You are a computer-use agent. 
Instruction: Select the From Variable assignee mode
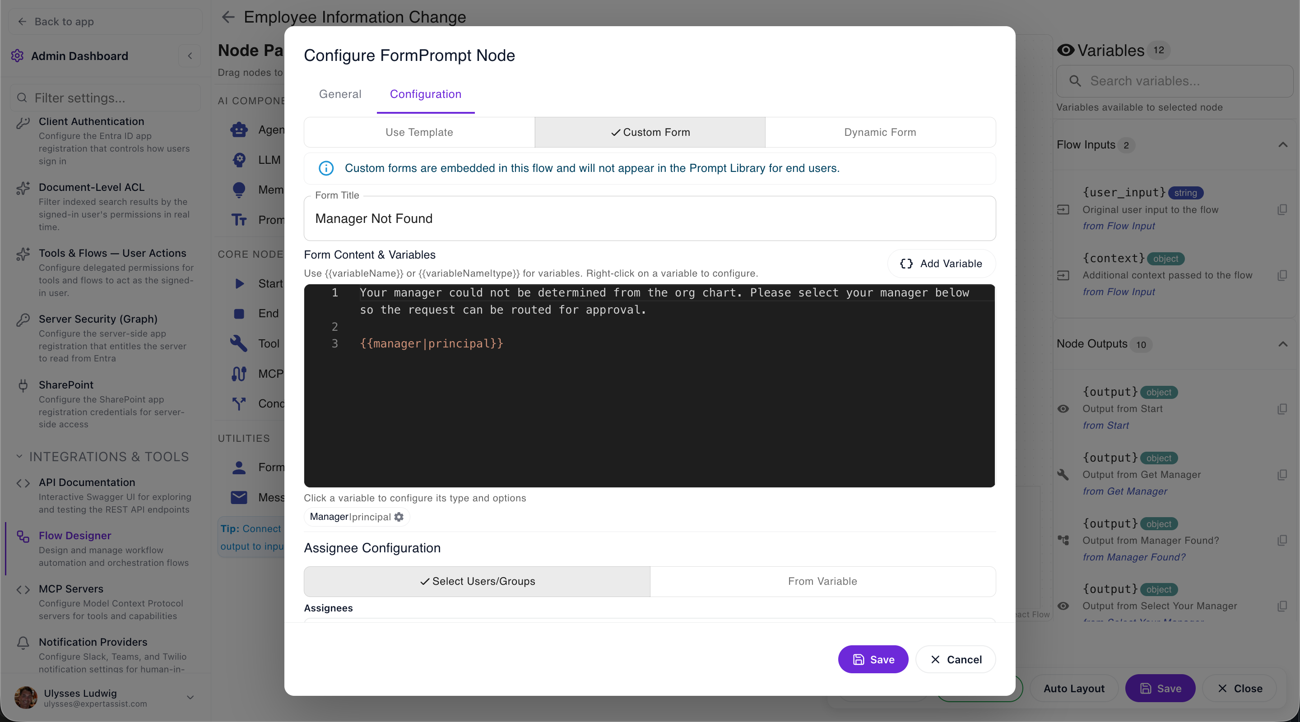pyautogui.click(x=822, y=581)
